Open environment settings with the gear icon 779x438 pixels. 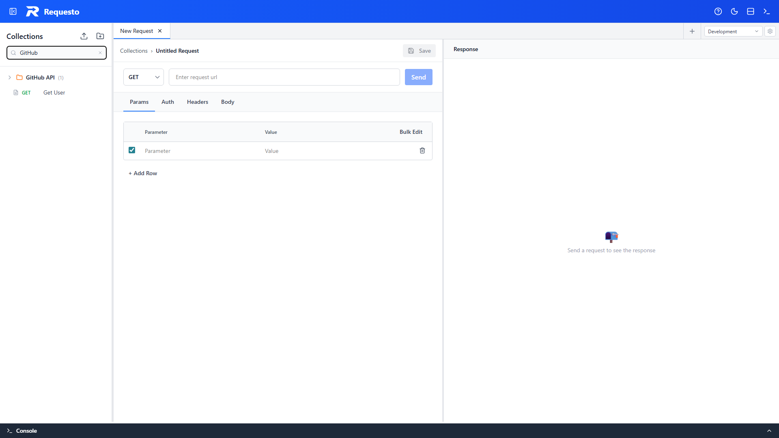(770, 31)
